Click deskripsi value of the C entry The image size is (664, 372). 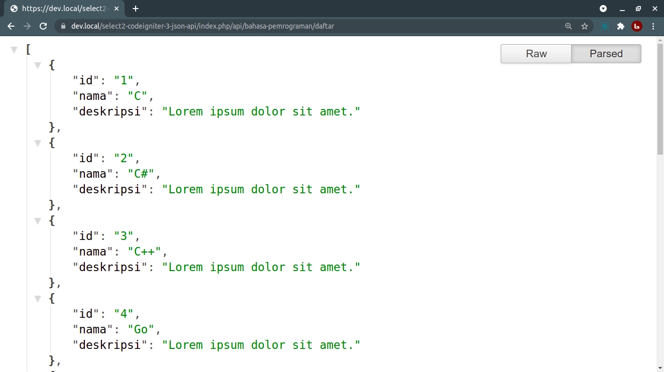[261, 111]
